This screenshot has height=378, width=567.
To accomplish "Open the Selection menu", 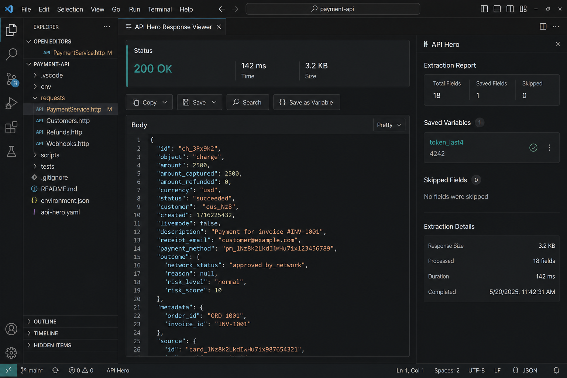I will (70, 9).
